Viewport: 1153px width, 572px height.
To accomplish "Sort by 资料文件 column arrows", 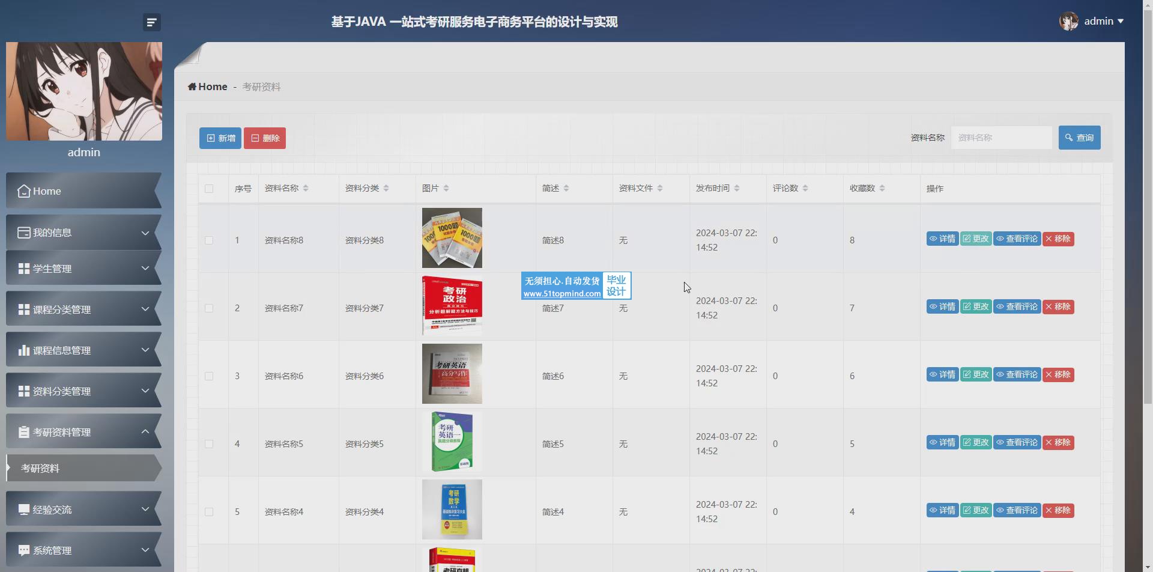I will coord(660,189).
